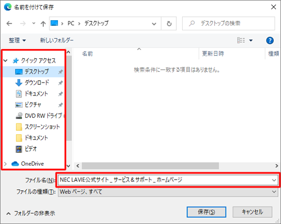
Task: Click the pin icon next to デスクトップ
Action: click(60, 72)
